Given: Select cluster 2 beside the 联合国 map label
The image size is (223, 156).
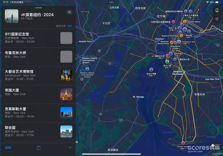Looking at the screenshot, I should (189, 32).
